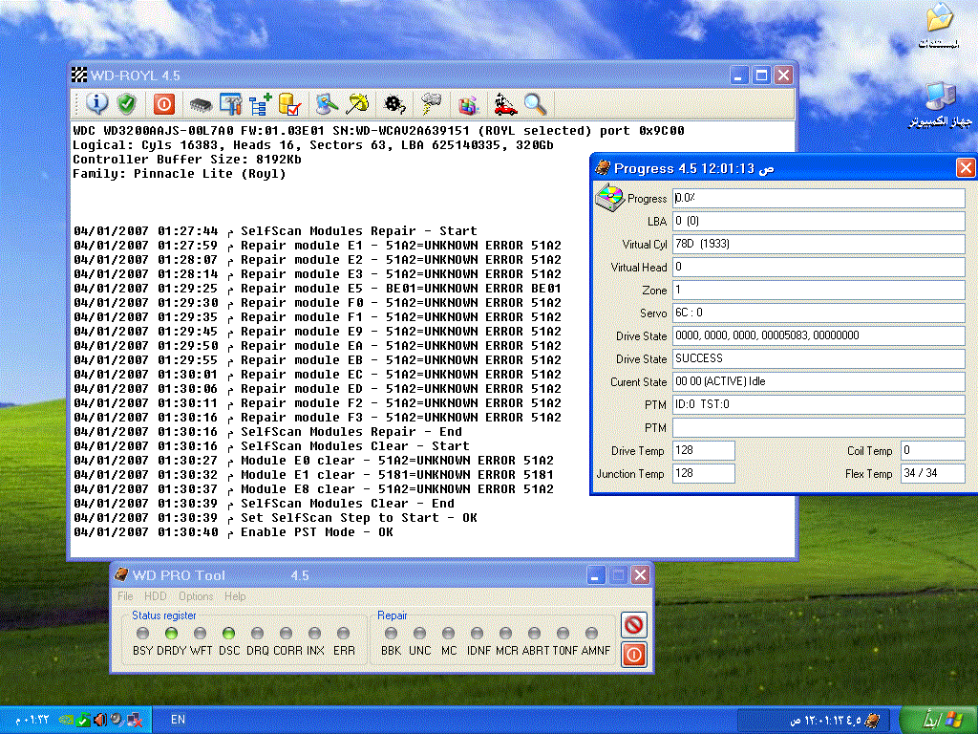Click the red car toolbar icon
Screen dimensions: 978x734
[x=504, y=103]
